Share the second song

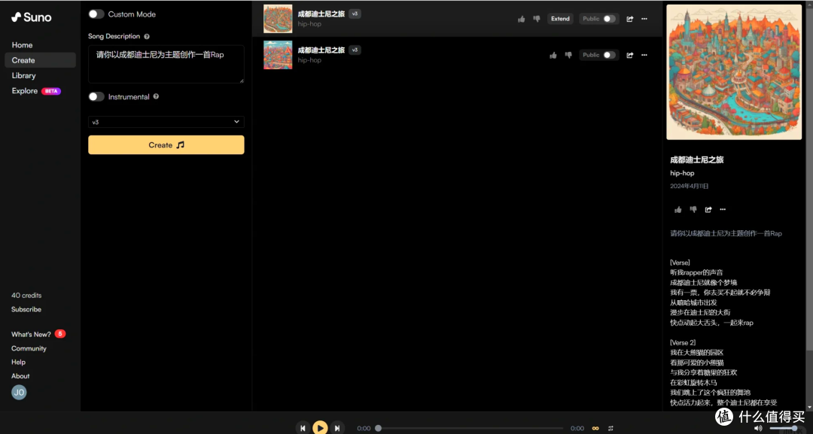click(x=629, y=55)
